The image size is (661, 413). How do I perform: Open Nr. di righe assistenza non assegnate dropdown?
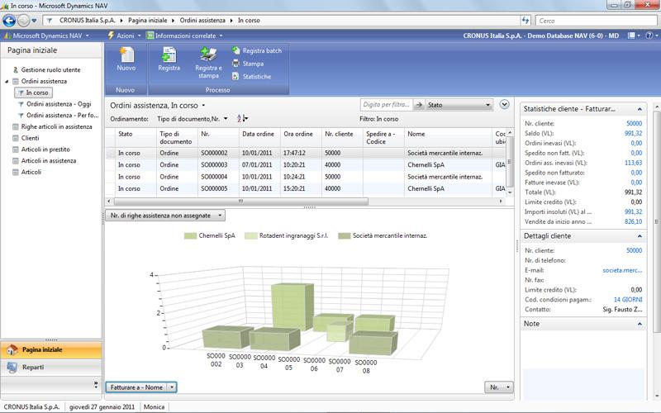(164, 216)
